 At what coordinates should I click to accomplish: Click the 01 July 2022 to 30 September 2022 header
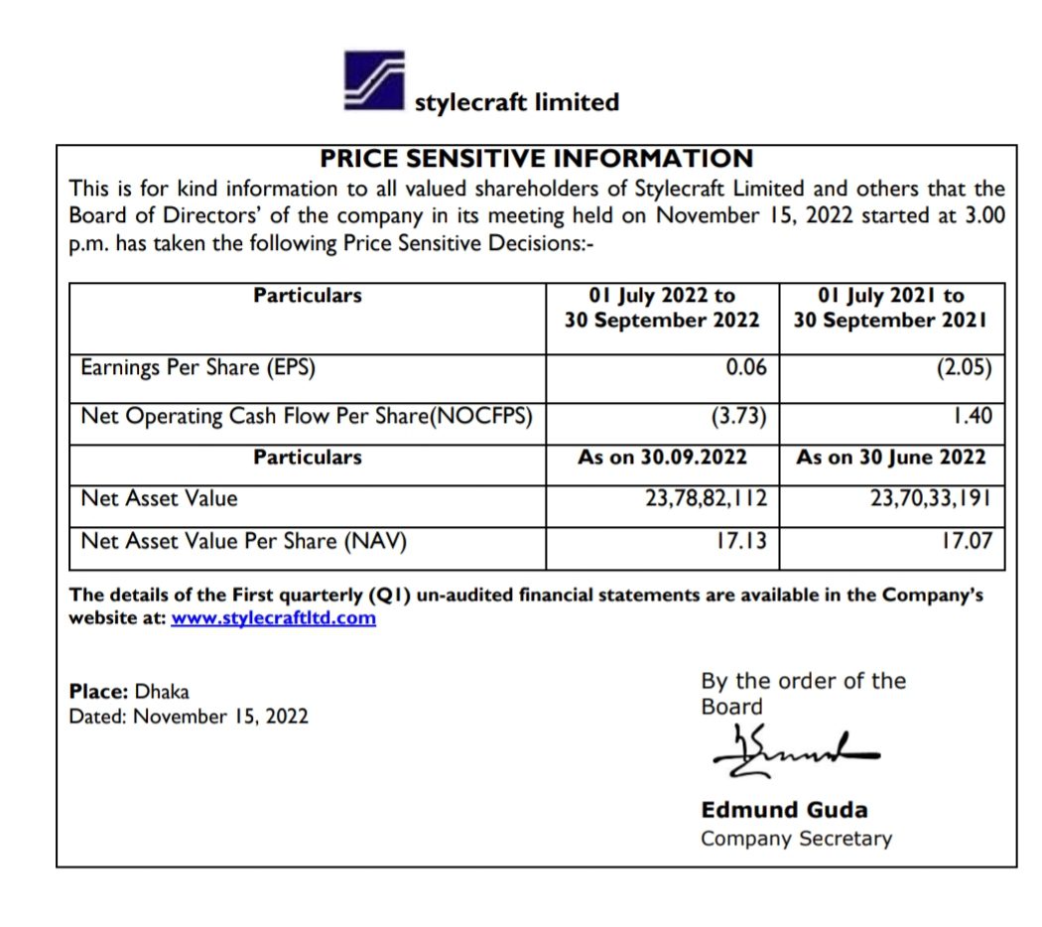pos(662,308)
